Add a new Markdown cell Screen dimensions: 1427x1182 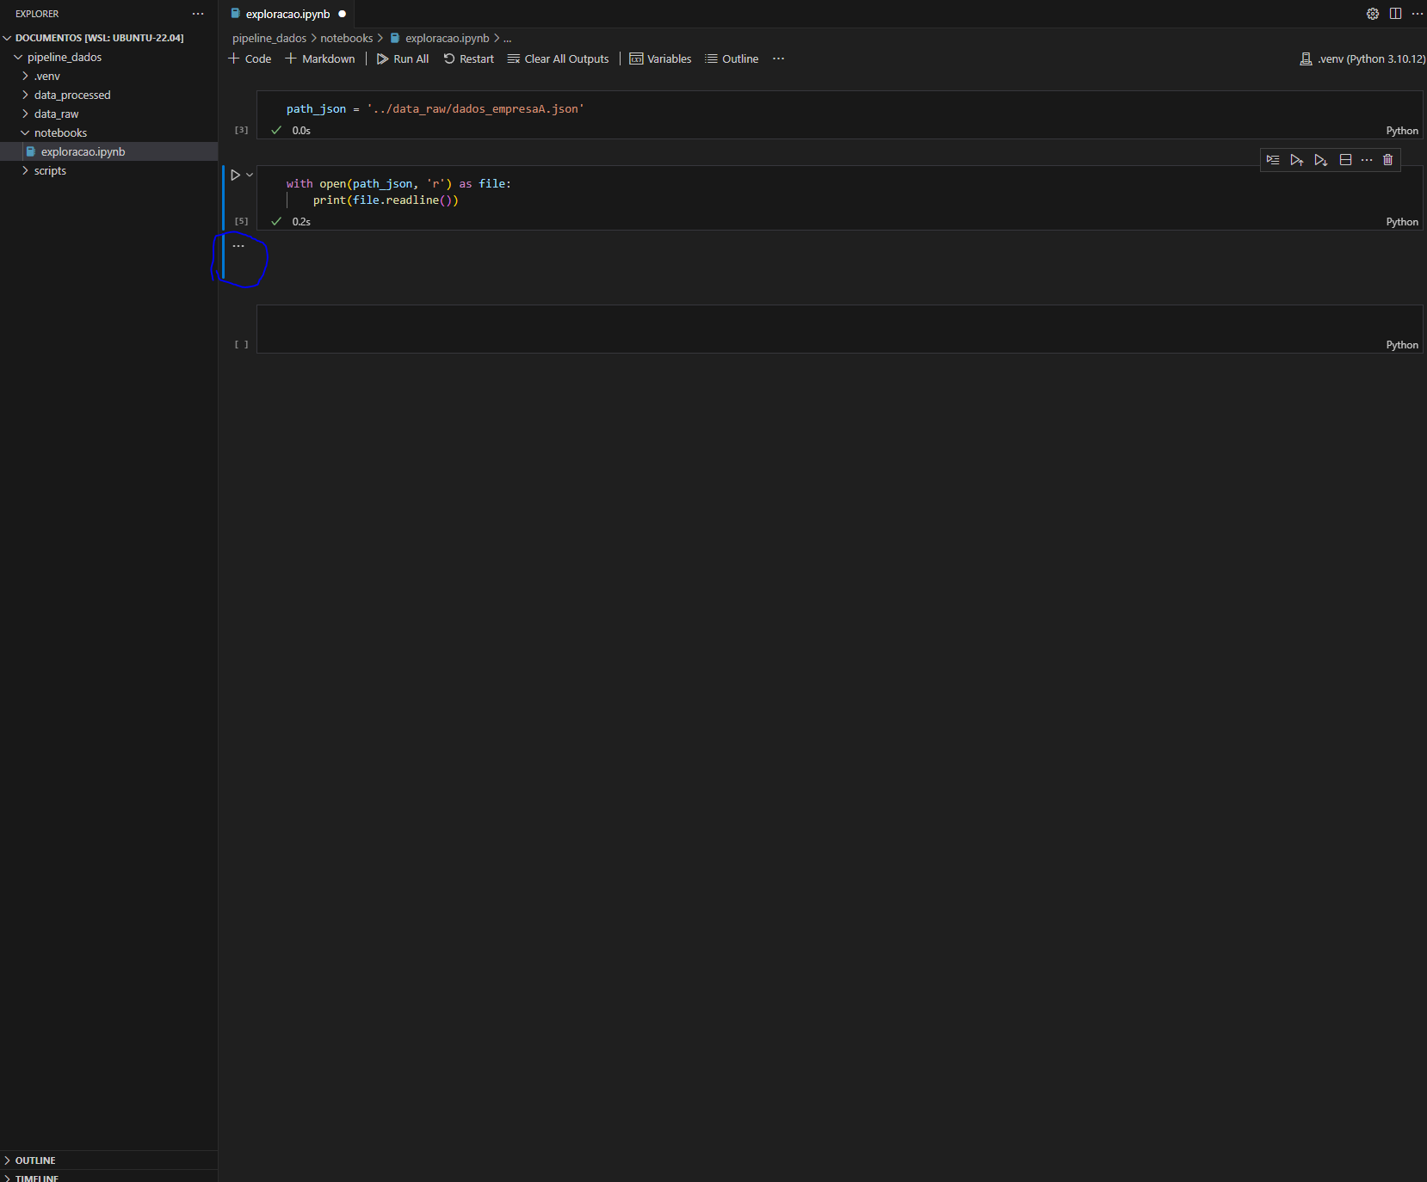click(320, 58)
